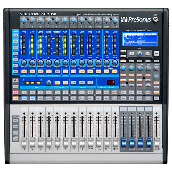Image resolution: width=172 pixels, height=172 pixels.
Task: Click the Main Select button
Action: pos(156,98)
